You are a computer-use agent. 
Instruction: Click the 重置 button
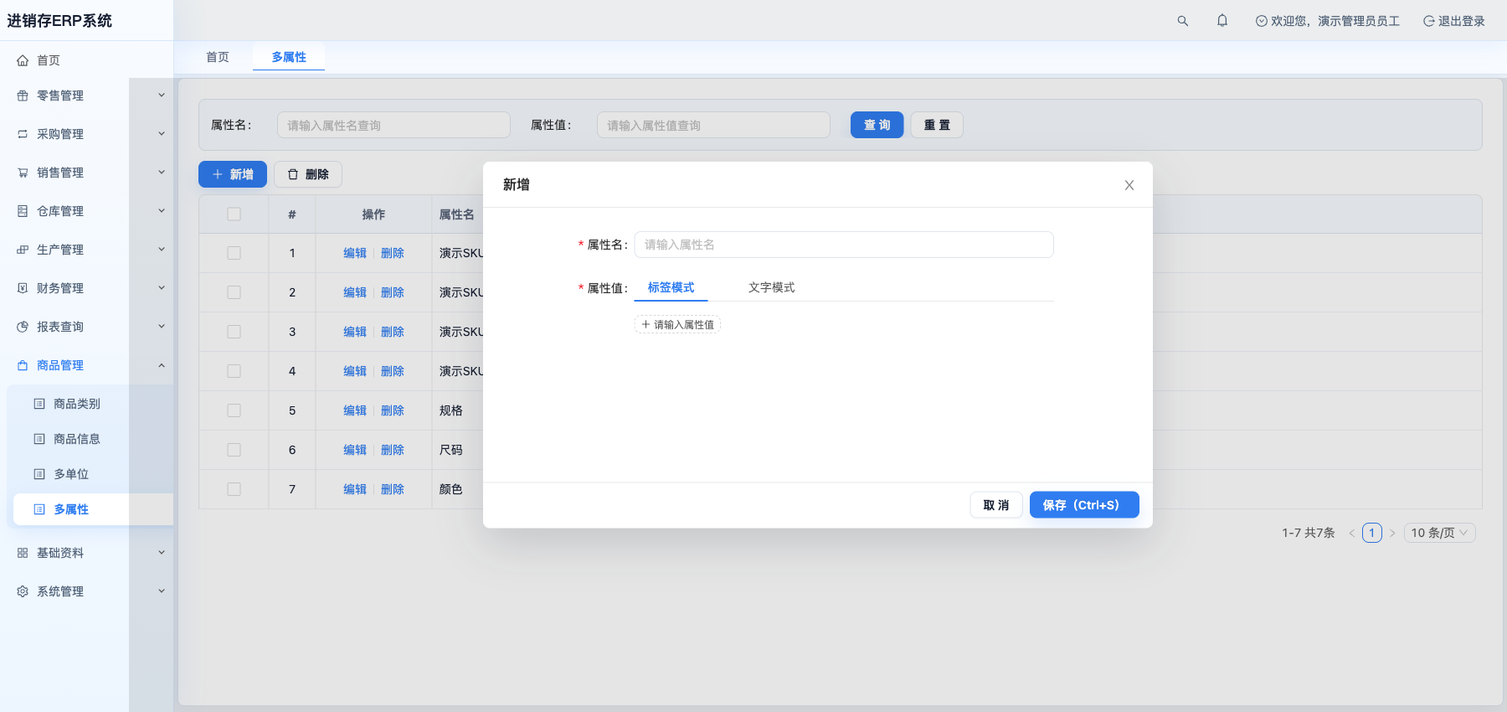pyautogui.click(x=937, y=125)
